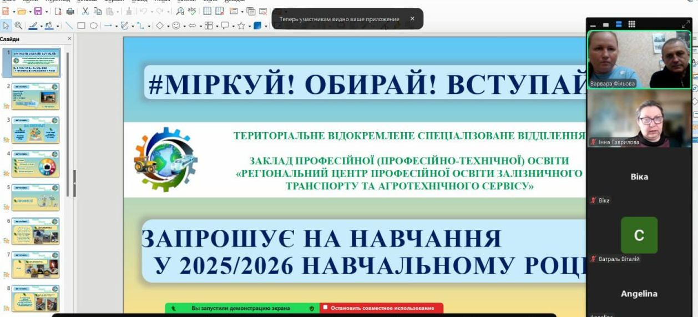Click the New presentation icon
The image size is (698, 317).
coord(6,11)
